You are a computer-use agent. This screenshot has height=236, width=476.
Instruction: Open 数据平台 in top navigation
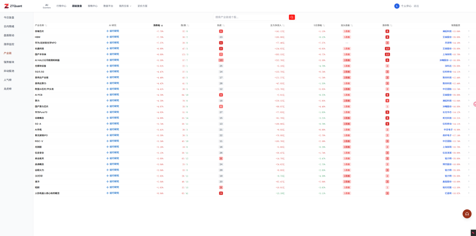(x=108, y=6)
